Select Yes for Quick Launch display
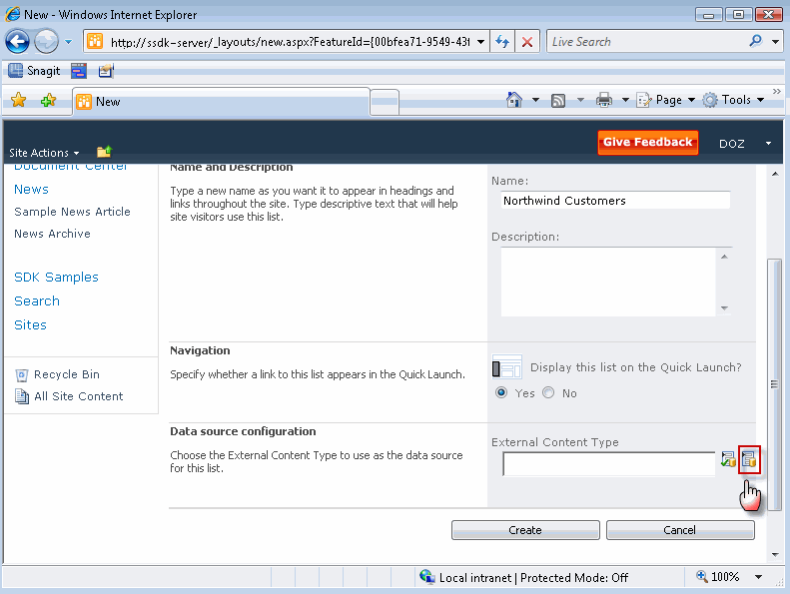 point(501,392)
